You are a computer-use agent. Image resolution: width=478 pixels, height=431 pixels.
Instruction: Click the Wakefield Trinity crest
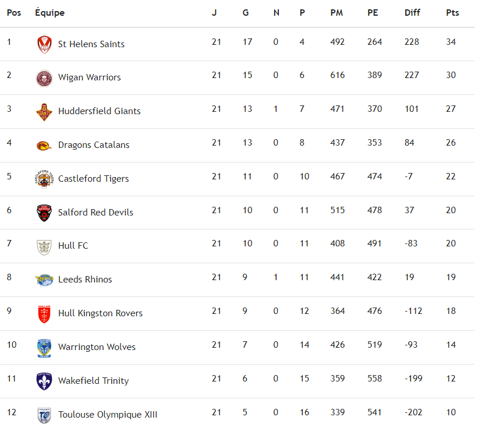point(44,381)
